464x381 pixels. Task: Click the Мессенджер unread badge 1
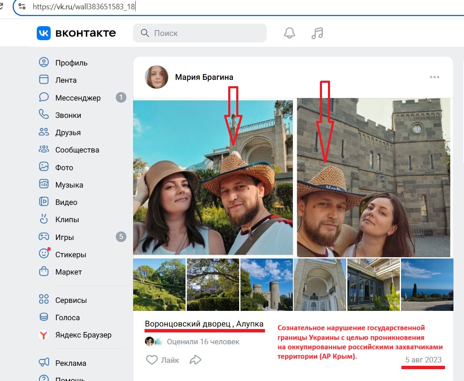coord(121,97)
